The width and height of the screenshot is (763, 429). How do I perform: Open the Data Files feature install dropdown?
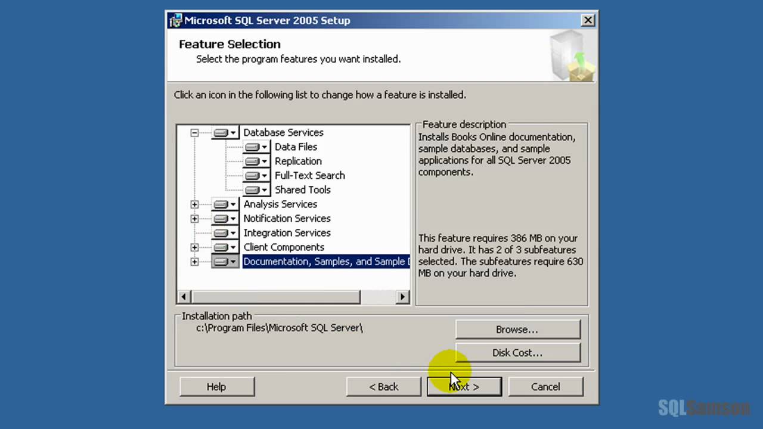tap(257, 147)
